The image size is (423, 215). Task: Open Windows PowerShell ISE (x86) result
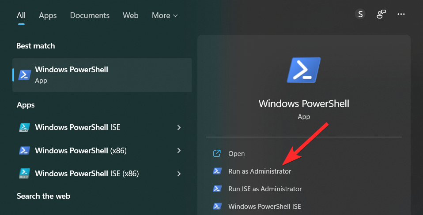[x=102, y=174]
